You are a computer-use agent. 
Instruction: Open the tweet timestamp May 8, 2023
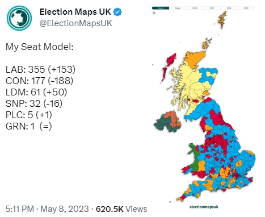click(x=65, y=209)
